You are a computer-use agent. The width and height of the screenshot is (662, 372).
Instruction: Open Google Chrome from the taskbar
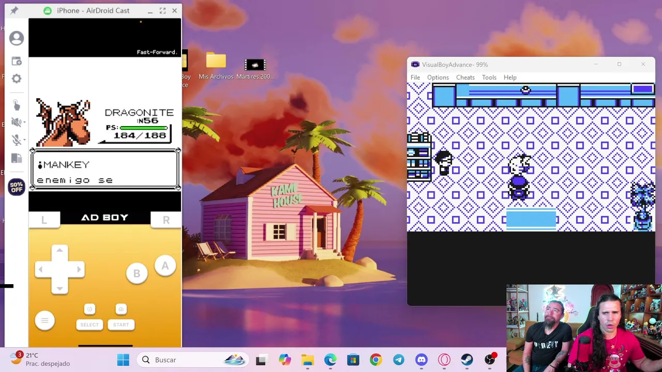coord(375,360)
